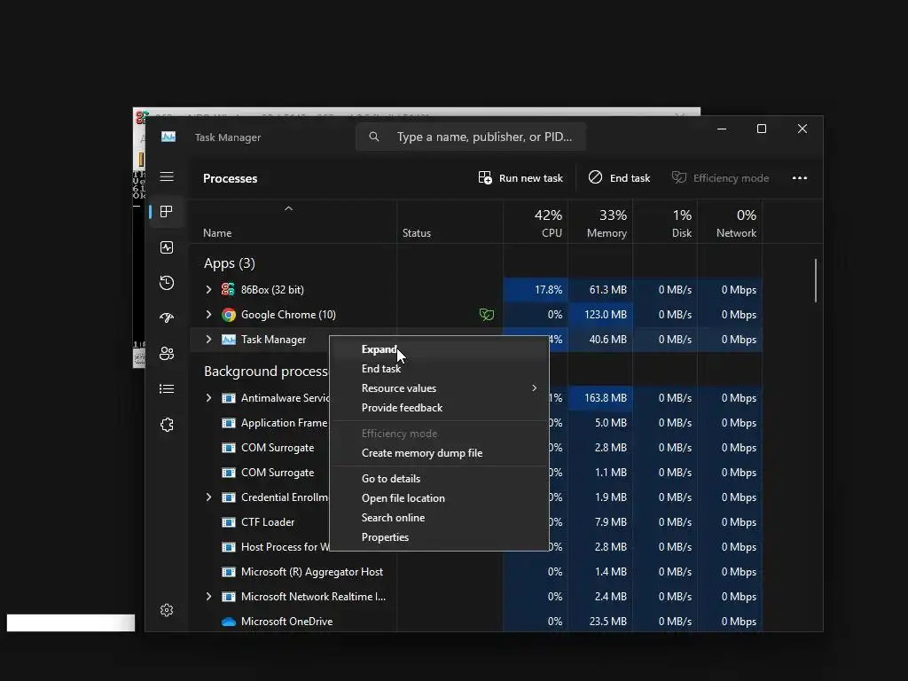Image resolution: width=908 pixels, height=681 pixels.
Task: Expand the Task Manager process row chevron
Action: point(209,340)
